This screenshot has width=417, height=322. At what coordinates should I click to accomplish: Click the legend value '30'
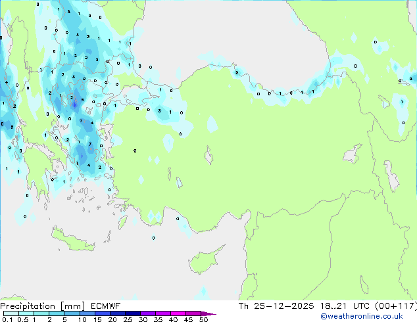point(143,319)
